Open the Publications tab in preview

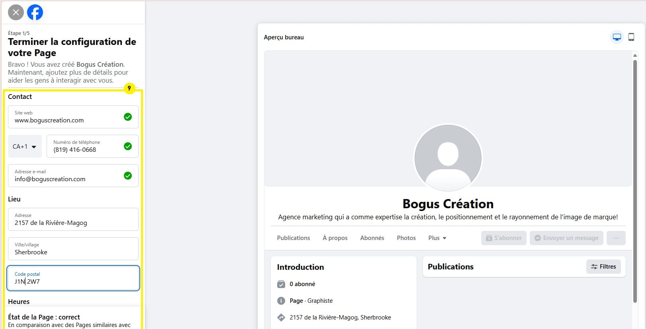tap(294, 238)
